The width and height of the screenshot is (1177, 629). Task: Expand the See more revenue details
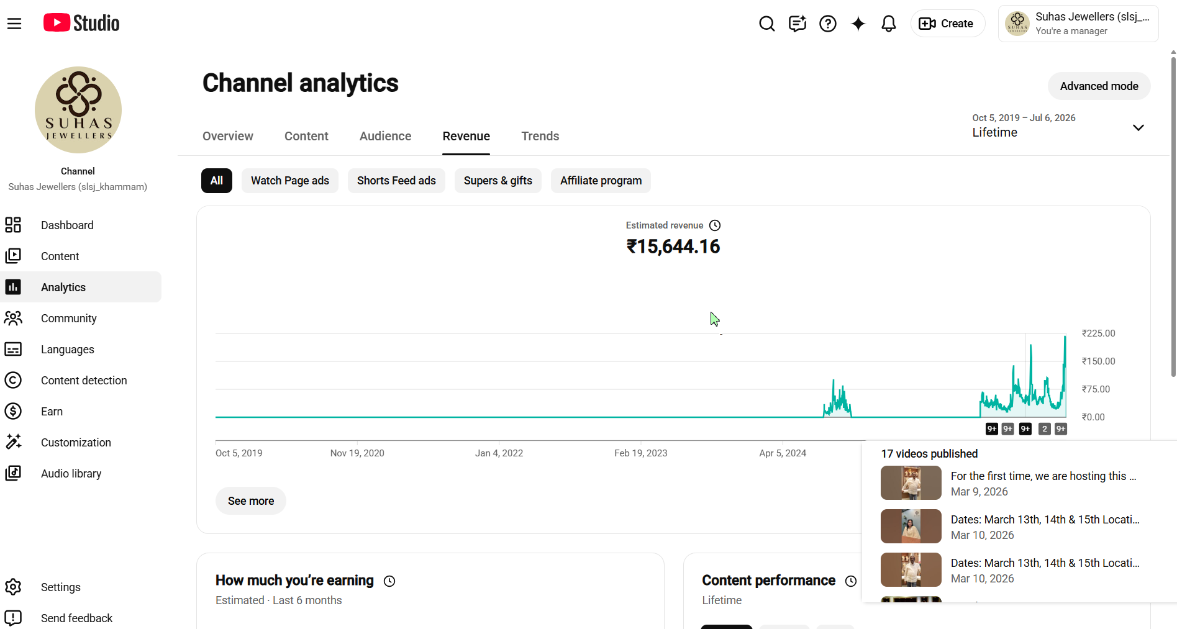pos(251,501)
